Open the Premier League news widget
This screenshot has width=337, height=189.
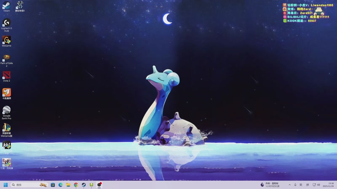click(x=270, y=185)
